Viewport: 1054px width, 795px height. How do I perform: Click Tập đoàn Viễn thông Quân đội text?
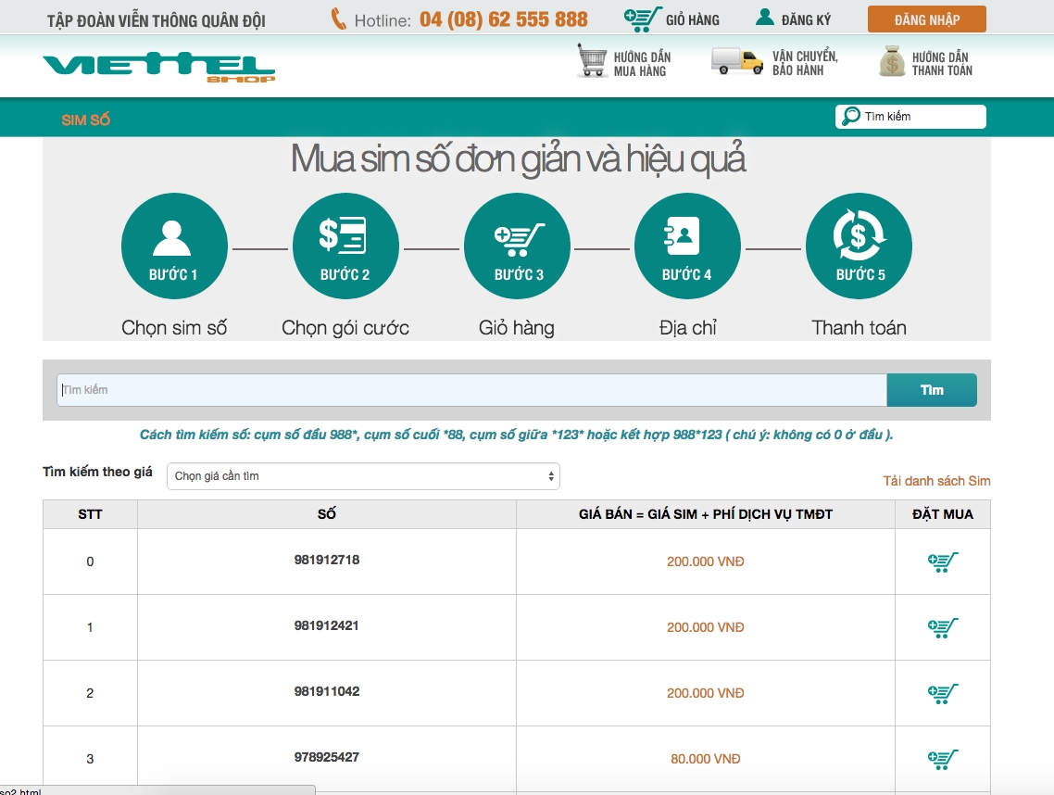pos(156,21)
